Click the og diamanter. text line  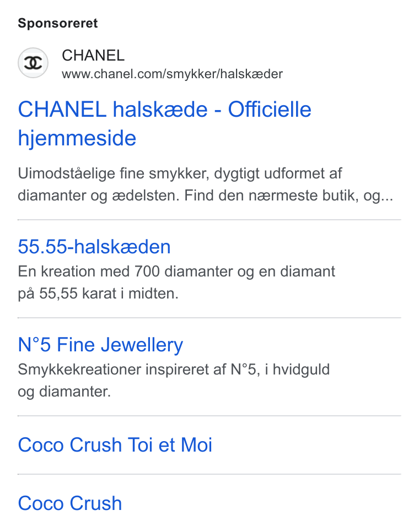[x=65, y=392]
